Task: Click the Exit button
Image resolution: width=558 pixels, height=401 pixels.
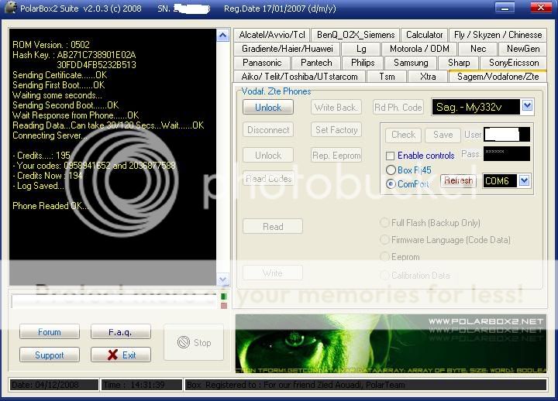Action: [x=120, y=355]
